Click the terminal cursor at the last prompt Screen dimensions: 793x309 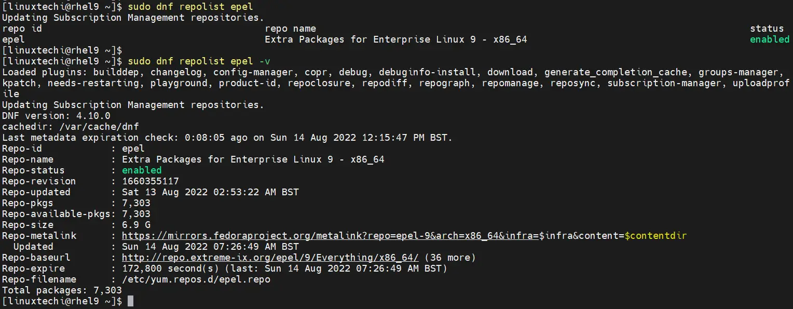pos(131,301)
